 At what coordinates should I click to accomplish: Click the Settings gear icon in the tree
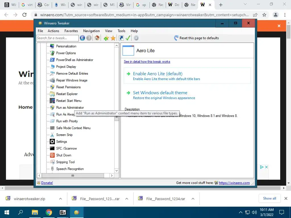click(x=52, y=142)
